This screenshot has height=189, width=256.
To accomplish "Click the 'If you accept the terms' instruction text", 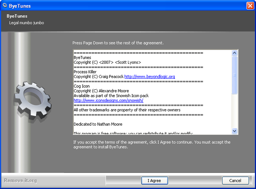I will point(152,145).
